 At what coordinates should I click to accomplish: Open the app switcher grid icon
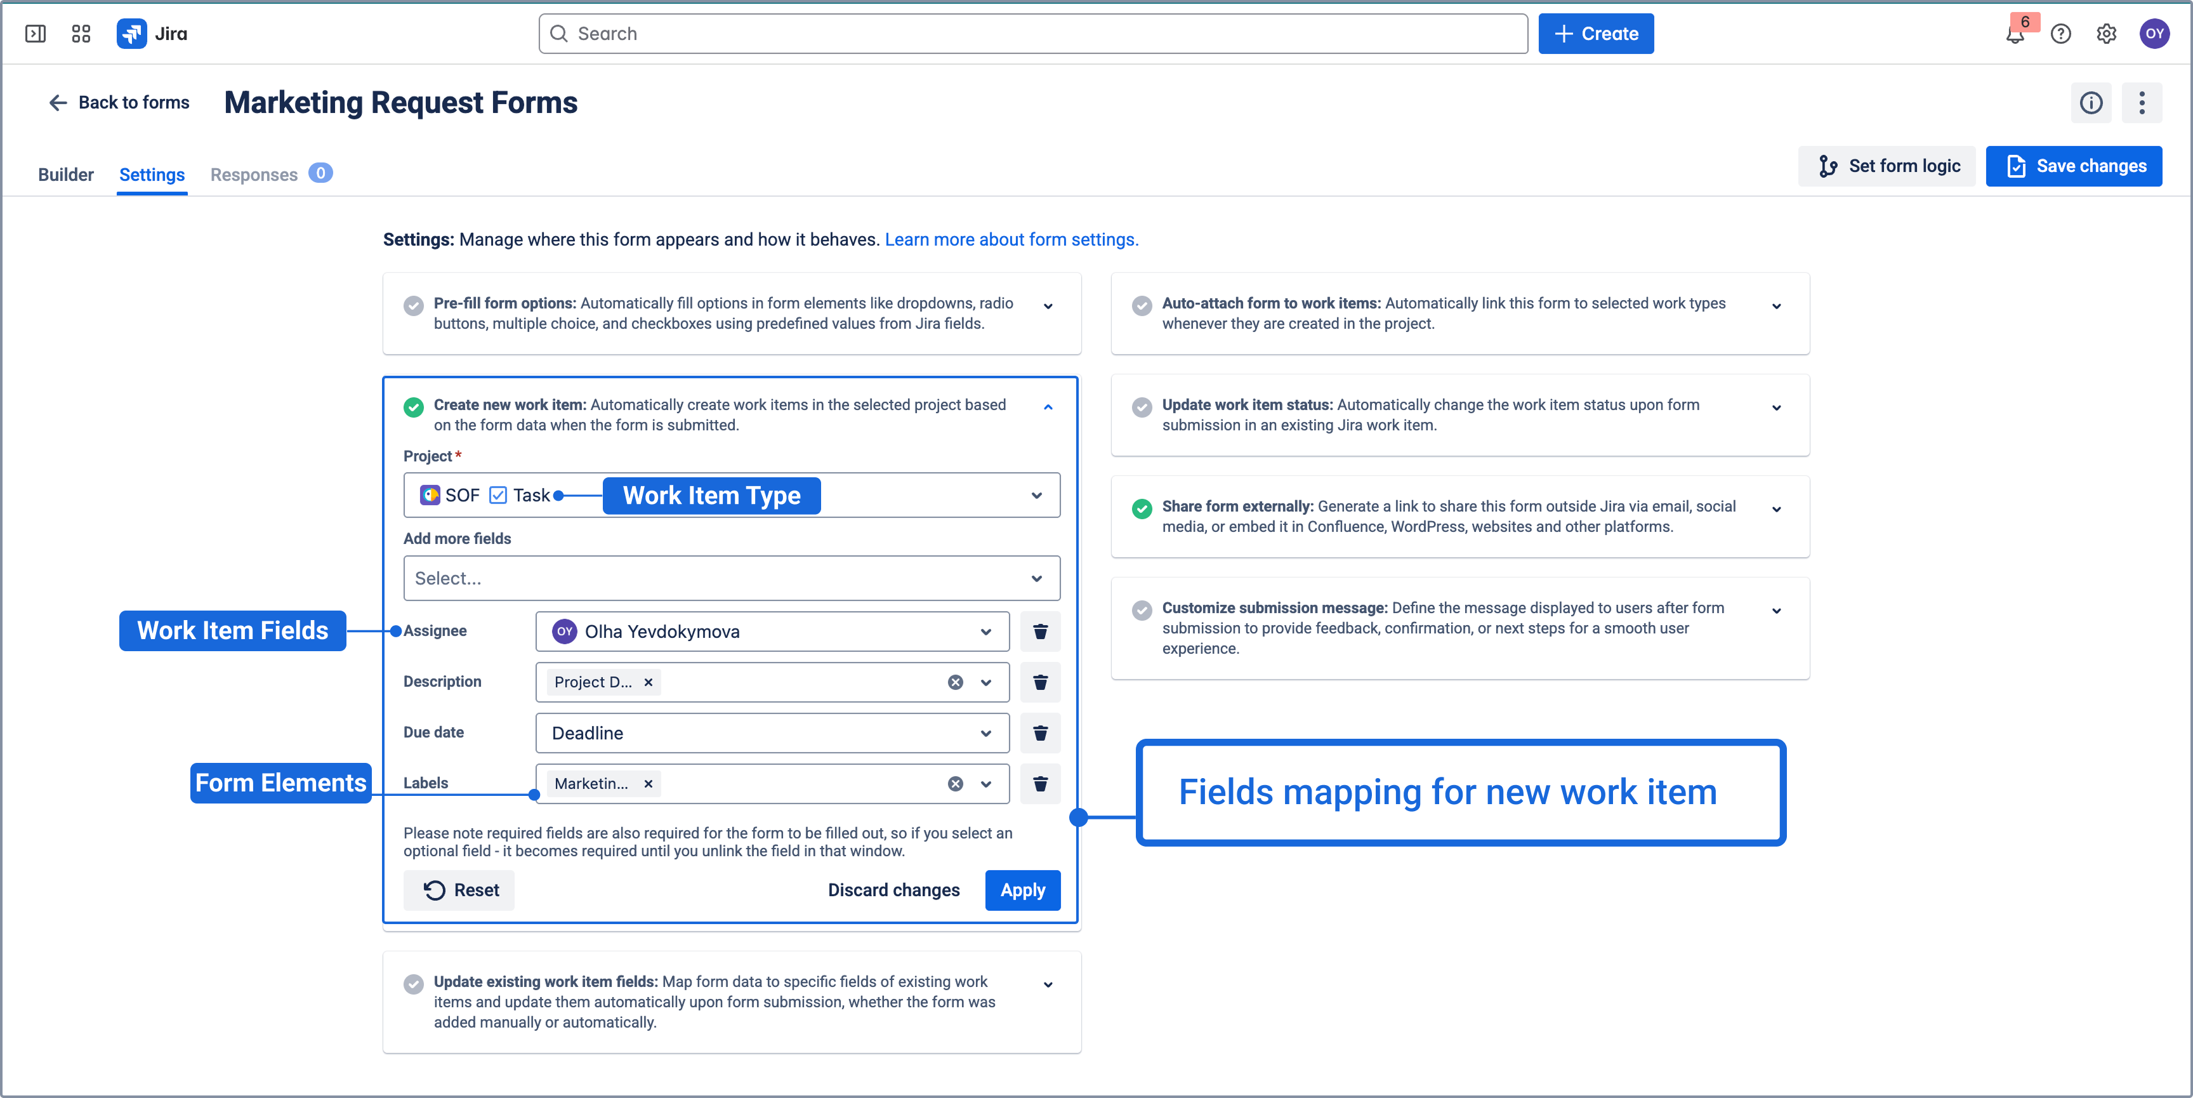[81, 34]
